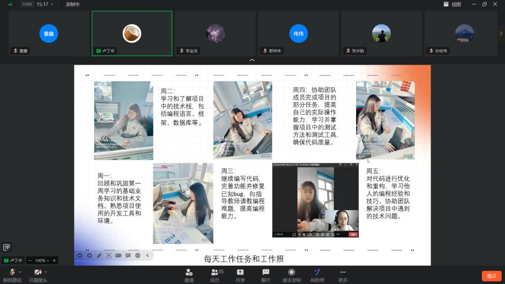The width and height of the screenshot is (505, 284).
Task: Open audio options arrow beside microphone
Action: (20, 272)
